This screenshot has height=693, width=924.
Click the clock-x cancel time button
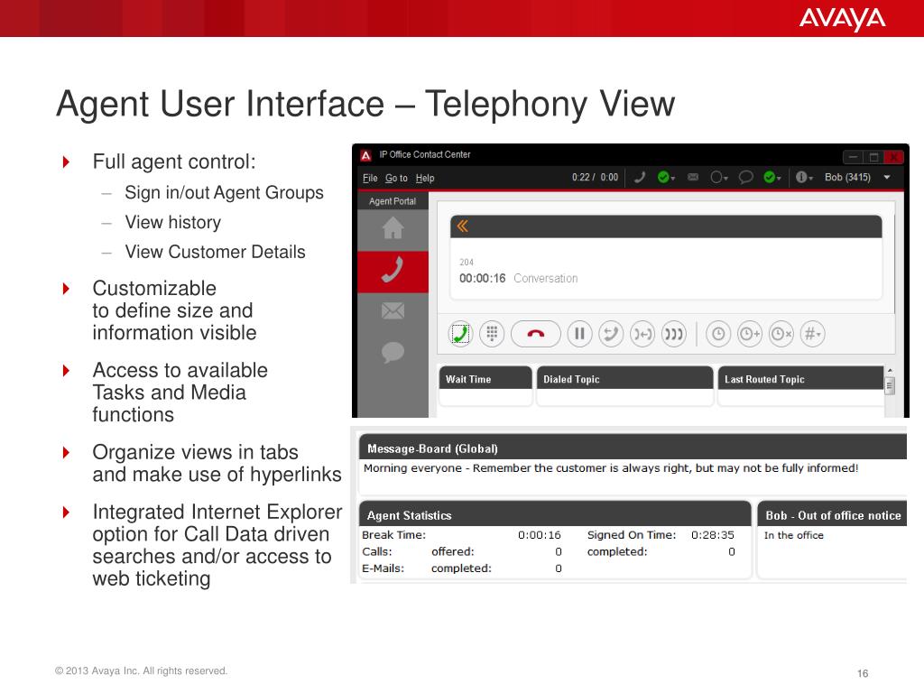tap(781, 334)
